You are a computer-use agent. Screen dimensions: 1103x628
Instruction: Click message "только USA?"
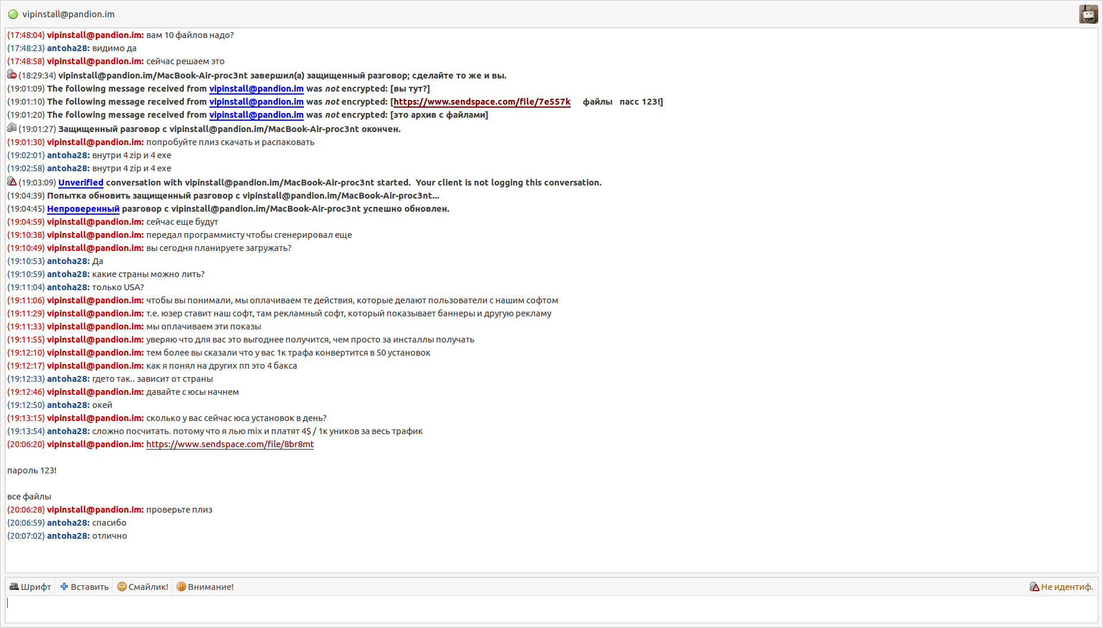coord(118,287)
